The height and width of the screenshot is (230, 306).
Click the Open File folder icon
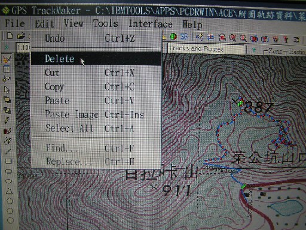coord(21,36)
